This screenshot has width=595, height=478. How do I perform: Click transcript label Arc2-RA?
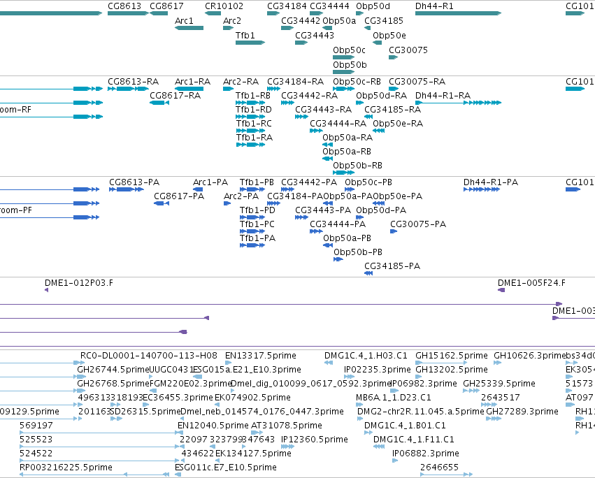coord(241,82)
